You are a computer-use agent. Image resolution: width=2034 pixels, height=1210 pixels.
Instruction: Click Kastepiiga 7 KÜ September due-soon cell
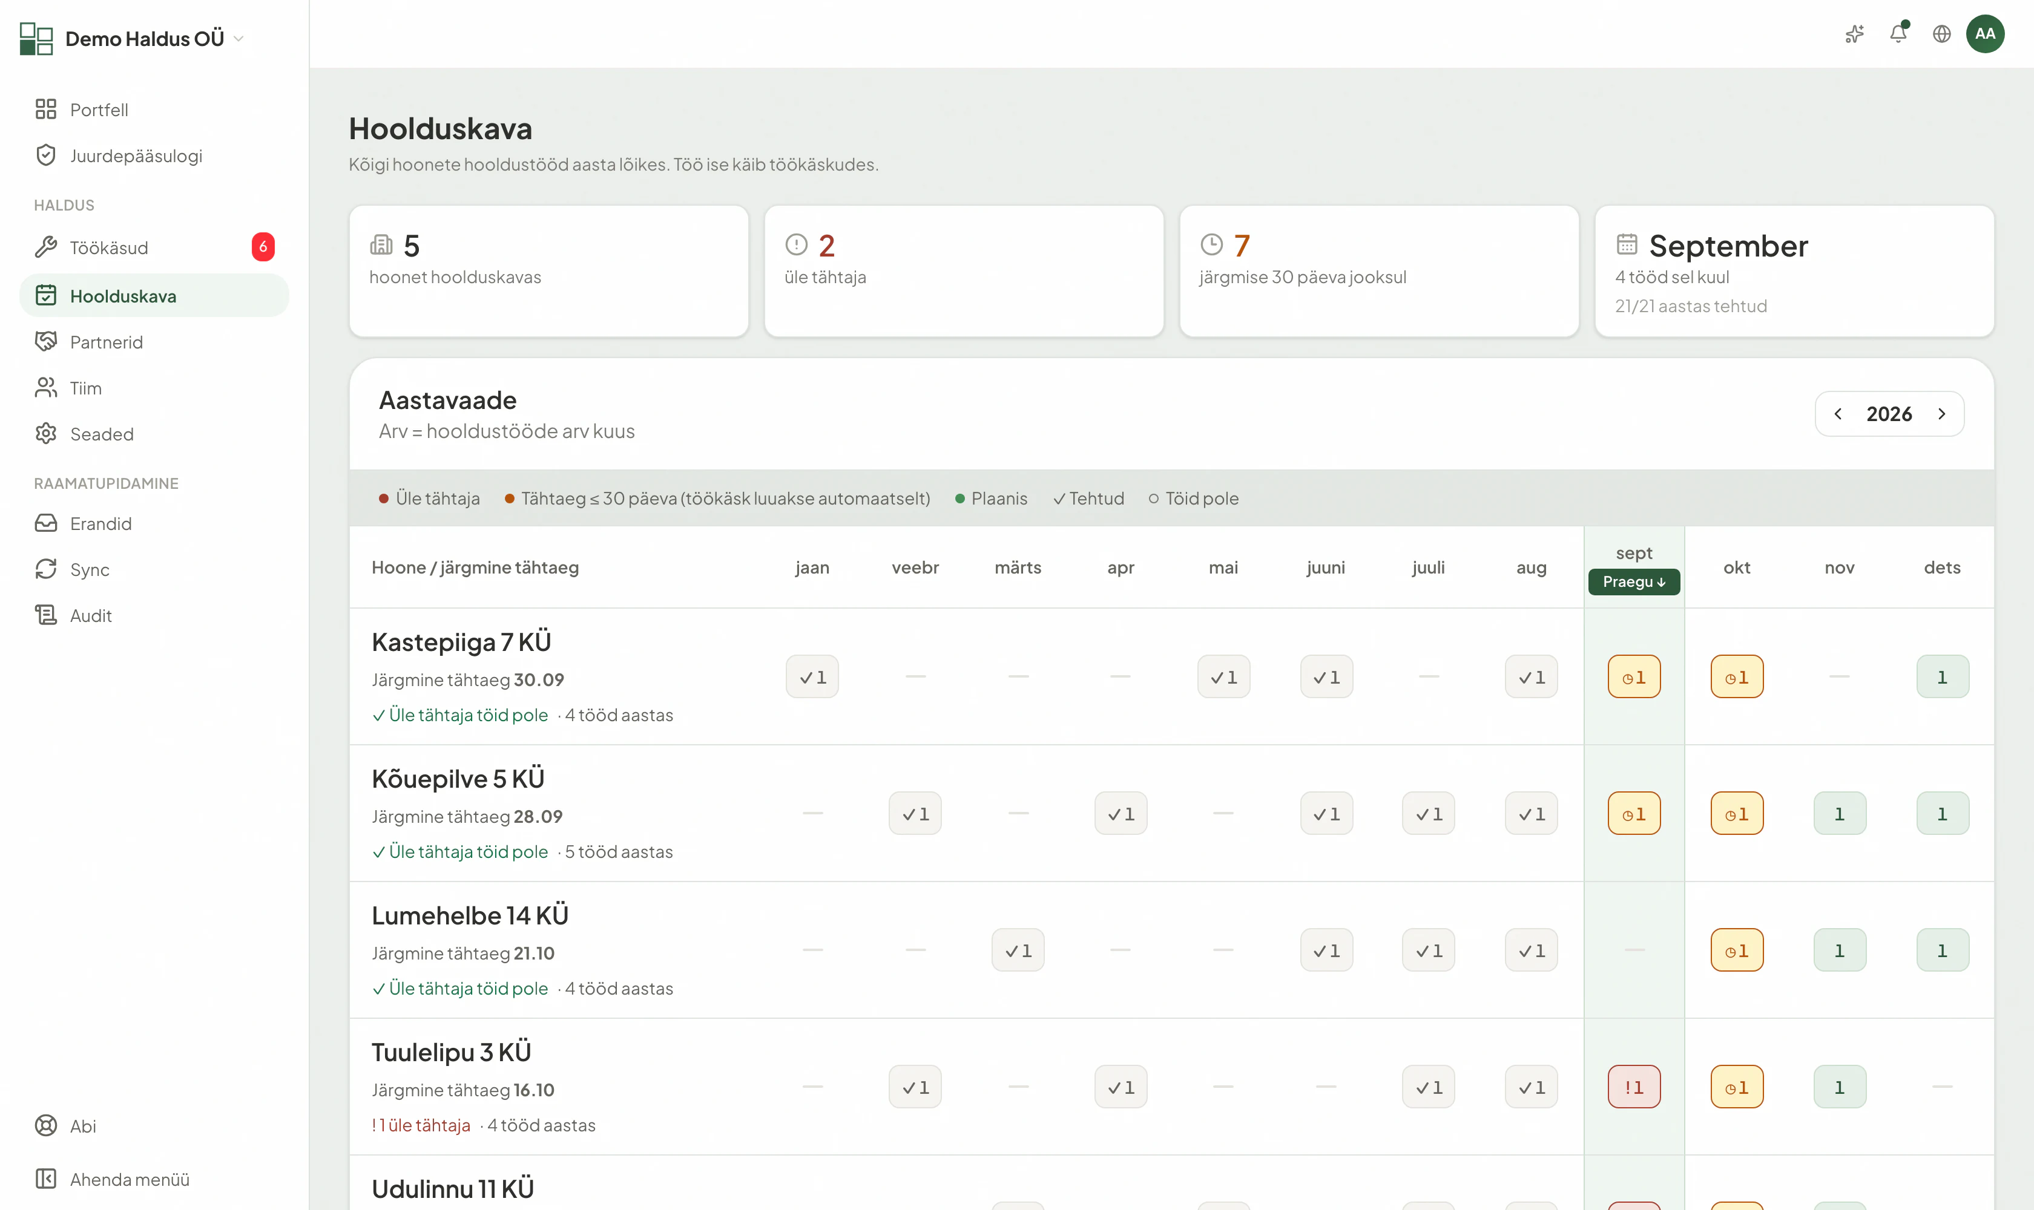(x=1634, y=677)
